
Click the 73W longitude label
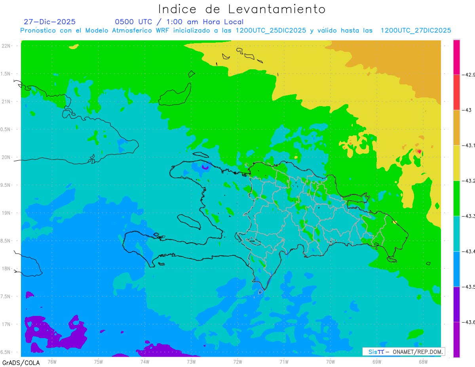[191, 361]
